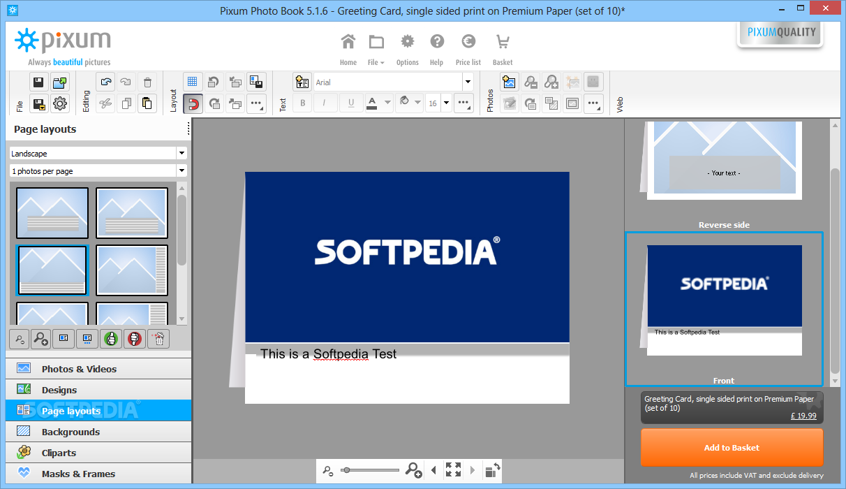Toggle the red magnet snap icon
Image resolution: width=846 pixels, height=489 pixels.
193,104
